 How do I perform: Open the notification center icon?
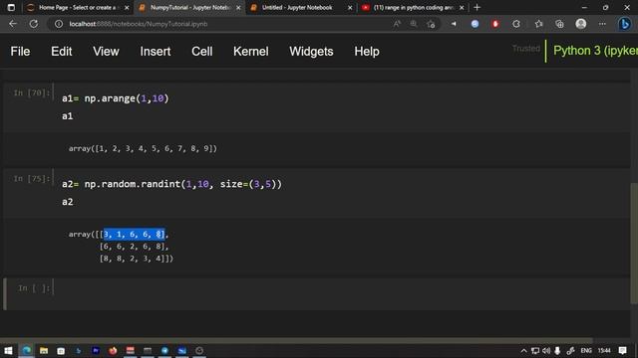622,350
